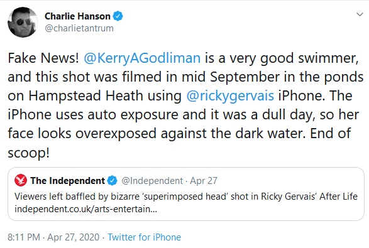Screen dimensions: 369x248
Task: Click the word scoop! ending the tweet
Action: (29, 153)
